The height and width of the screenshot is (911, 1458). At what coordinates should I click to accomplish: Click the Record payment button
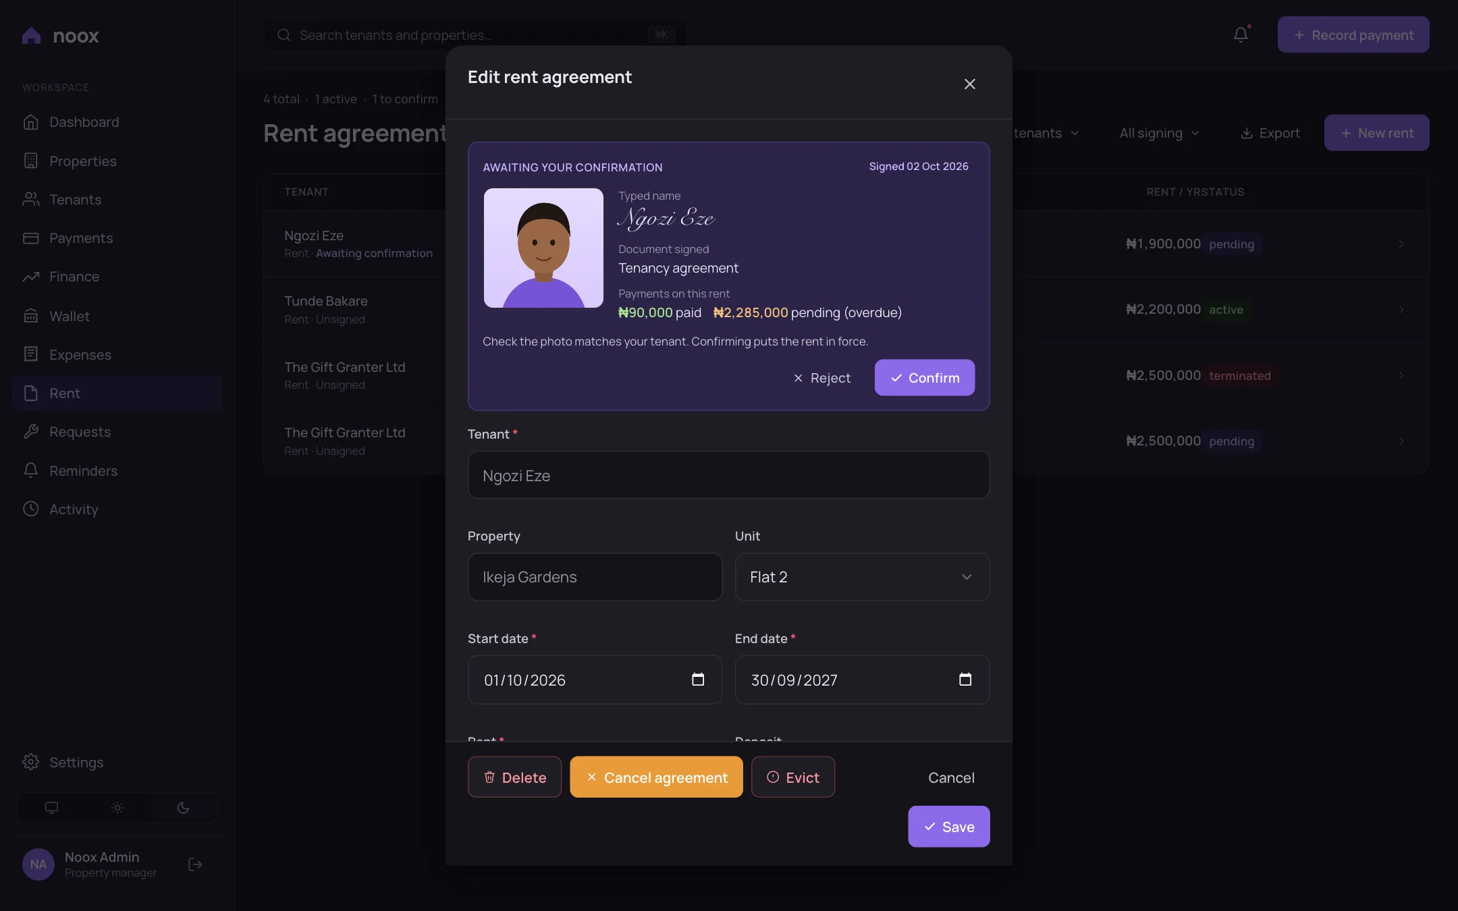click(1353, 34)
